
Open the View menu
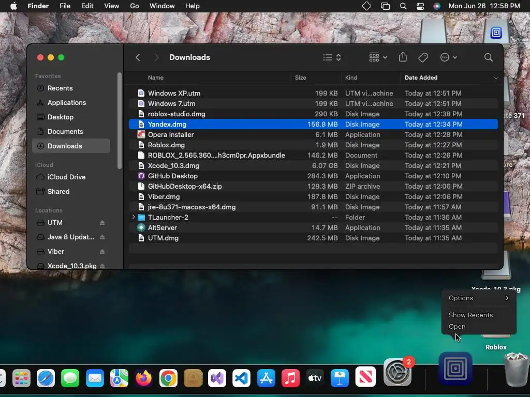click(112, 6)
